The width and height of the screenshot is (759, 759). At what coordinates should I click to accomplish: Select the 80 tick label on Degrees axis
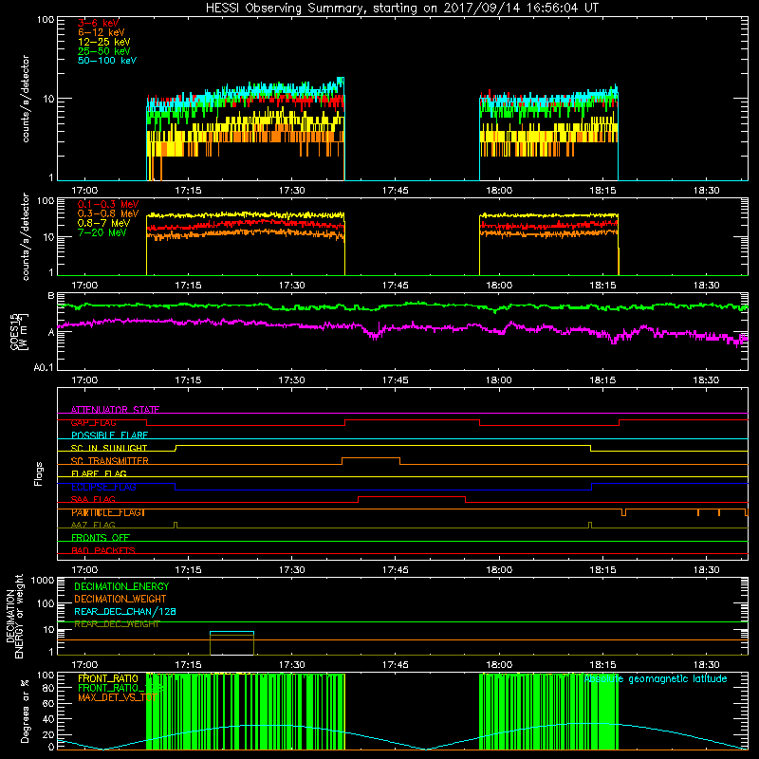[x=48, y=689]
